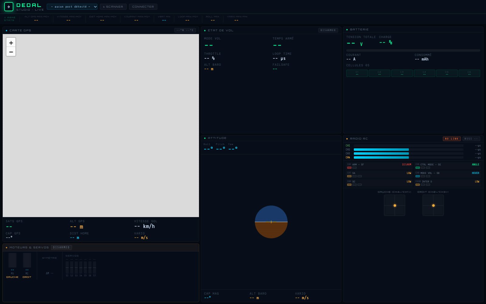Click the amber CH7 SA switch indicator

[349, 176]
